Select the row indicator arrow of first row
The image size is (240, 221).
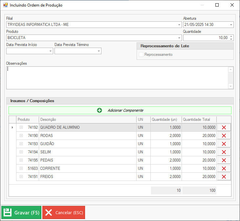pyautogui.click(x=12, y=127)
